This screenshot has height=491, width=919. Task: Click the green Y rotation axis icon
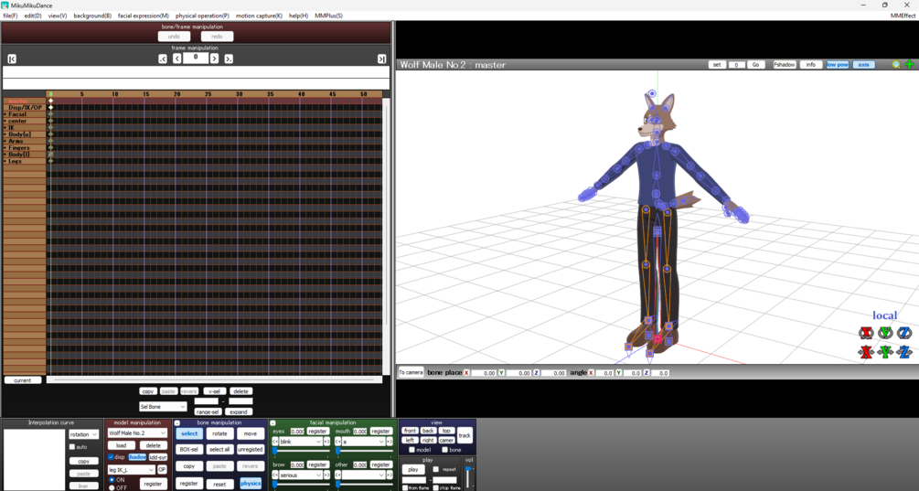pyautogui.click(x=885, y=333)
